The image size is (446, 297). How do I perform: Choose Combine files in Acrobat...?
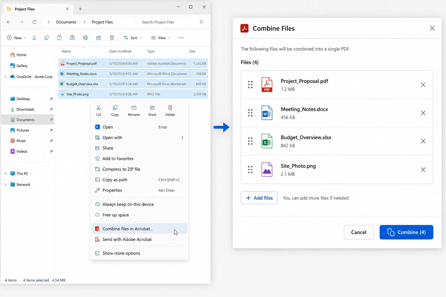(x=139, y=229)
